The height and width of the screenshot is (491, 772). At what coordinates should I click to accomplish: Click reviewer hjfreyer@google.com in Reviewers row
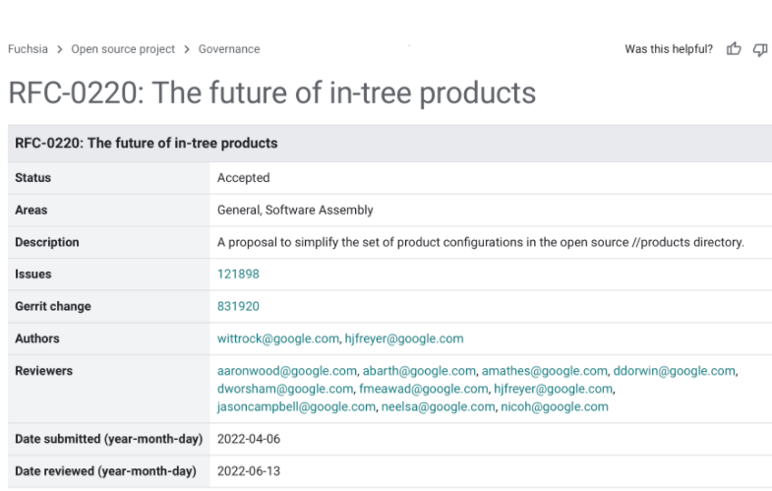[554, 389]
